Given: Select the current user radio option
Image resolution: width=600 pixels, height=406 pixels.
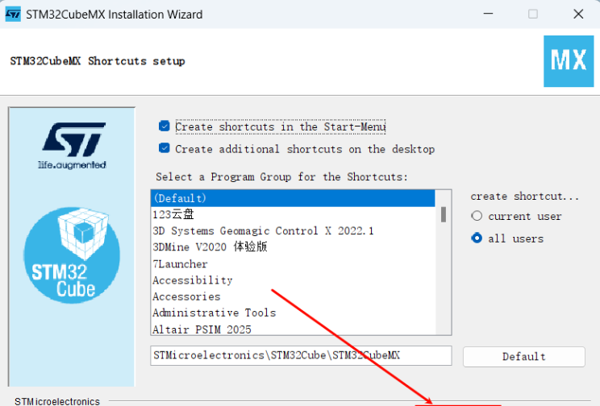Looking at the screenshot, I should tap(477, 216).
